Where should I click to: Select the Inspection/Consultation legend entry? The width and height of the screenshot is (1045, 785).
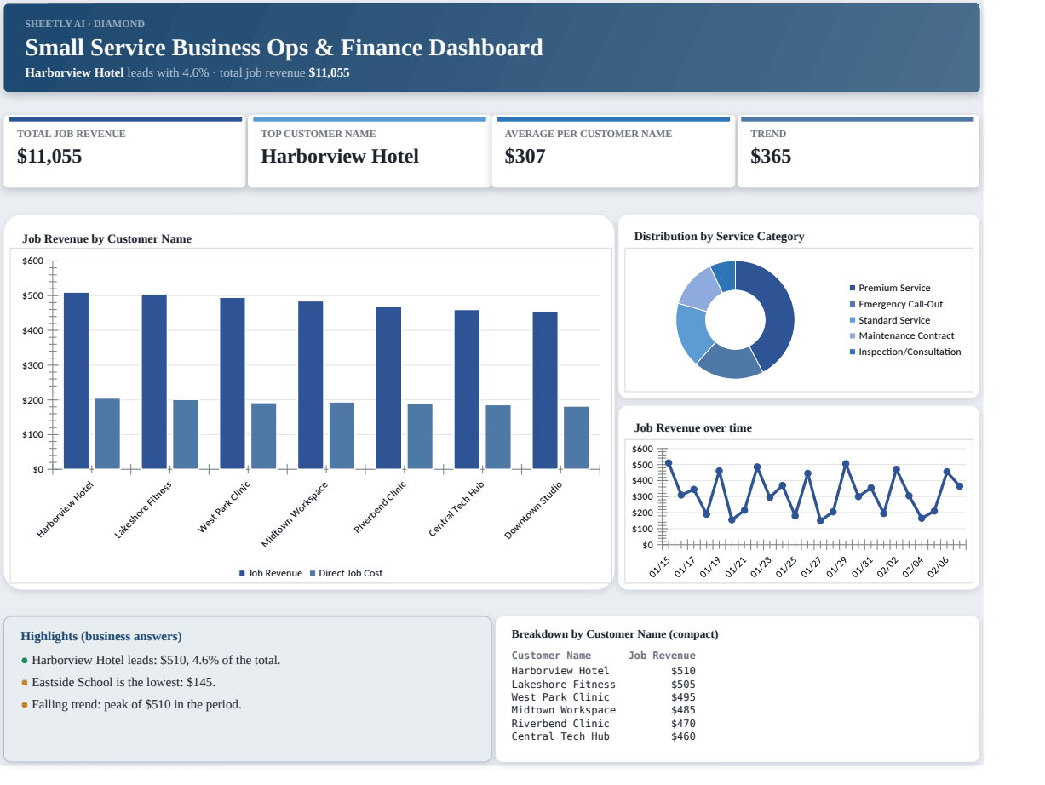905,352
